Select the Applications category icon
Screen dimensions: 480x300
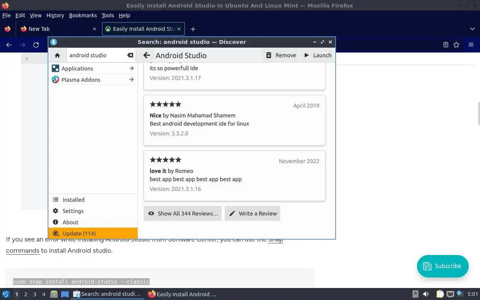pyautogui.click(x=55, y=68)
